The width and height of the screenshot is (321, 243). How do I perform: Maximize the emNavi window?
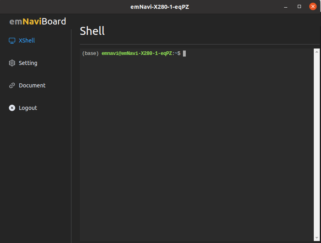pos(299,6)
